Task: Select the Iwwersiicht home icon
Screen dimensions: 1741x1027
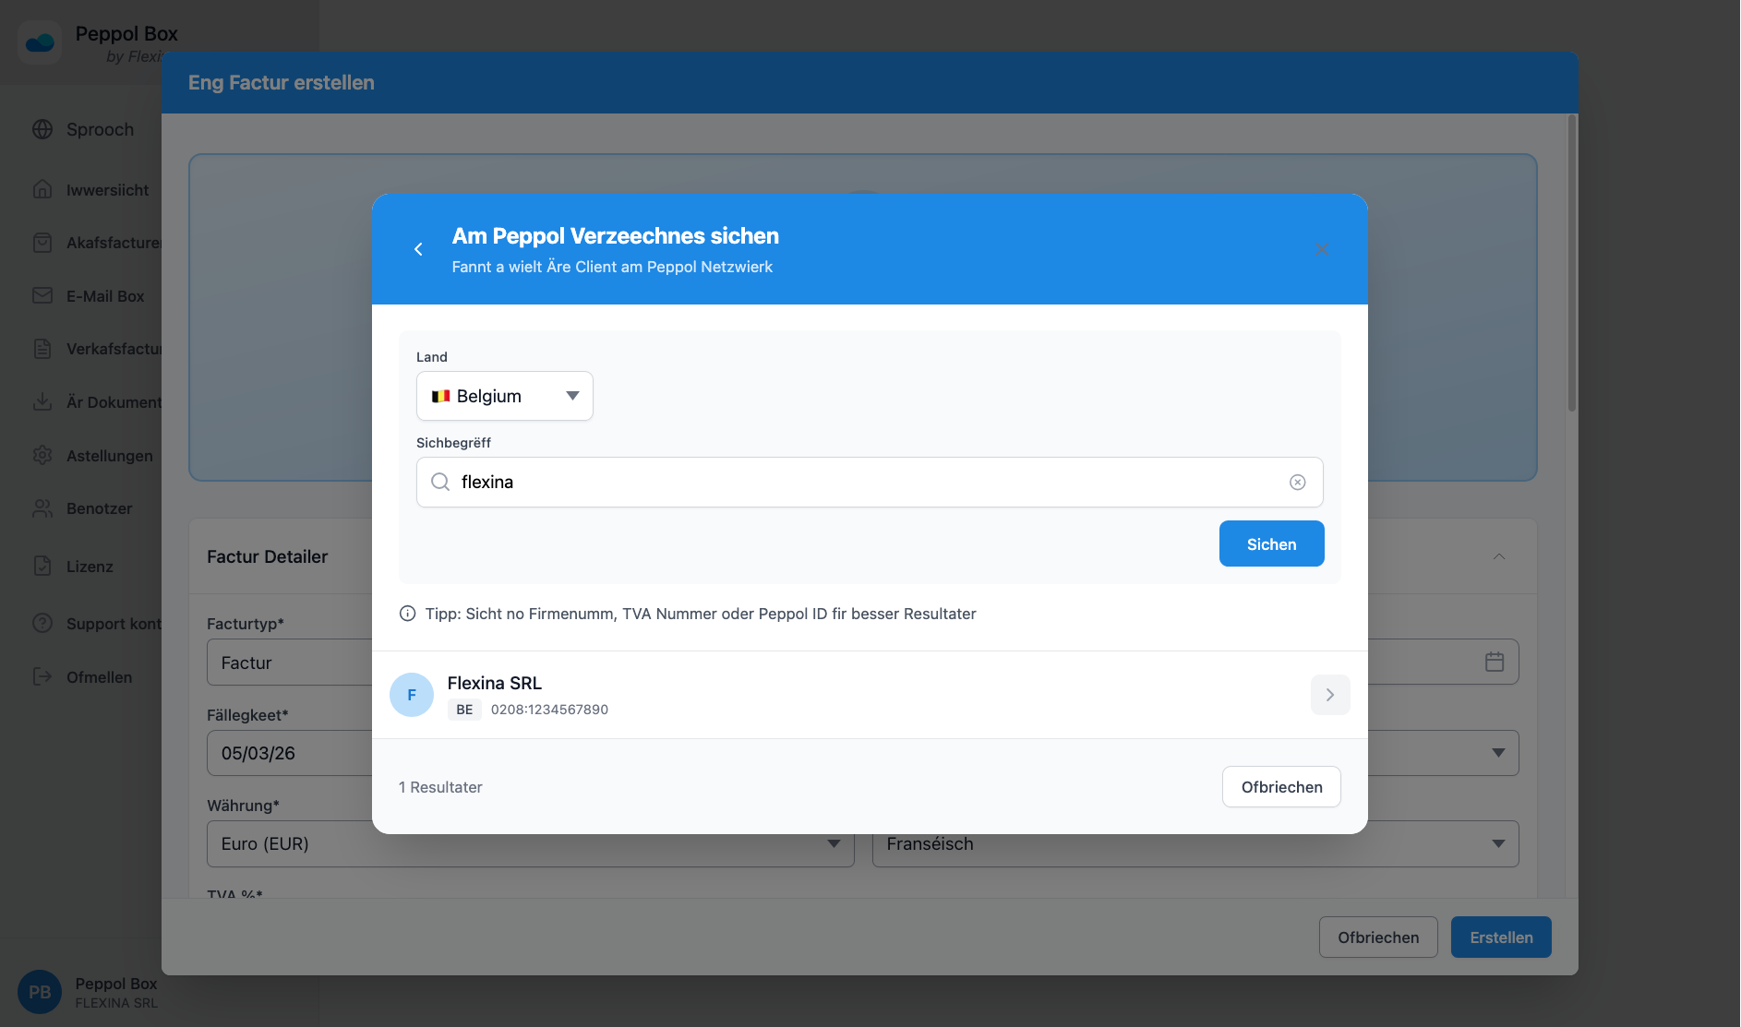Action: (x=107, y=189)
